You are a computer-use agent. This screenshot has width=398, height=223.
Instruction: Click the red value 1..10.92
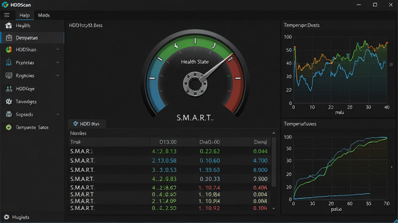point(209,208)
